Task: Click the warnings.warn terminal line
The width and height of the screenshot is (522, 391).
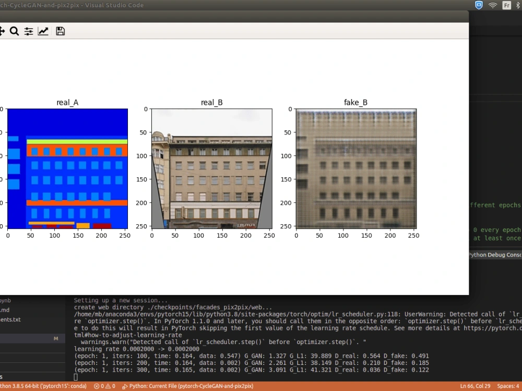Action: pos(223,342)
